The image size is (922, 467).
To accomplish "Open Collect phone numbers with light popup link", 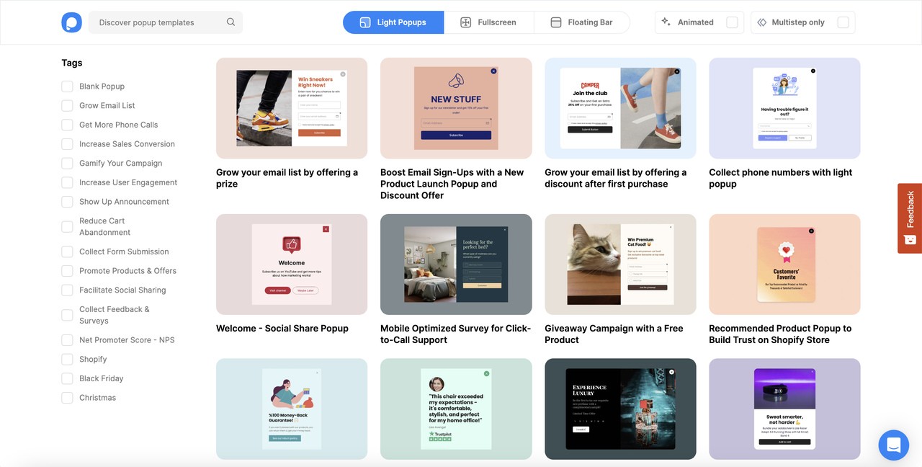I will [780, 178].
